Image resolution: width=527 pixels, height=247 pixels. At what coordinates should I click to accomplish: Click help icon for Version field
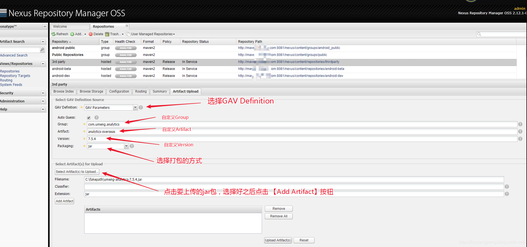point(520,139)
